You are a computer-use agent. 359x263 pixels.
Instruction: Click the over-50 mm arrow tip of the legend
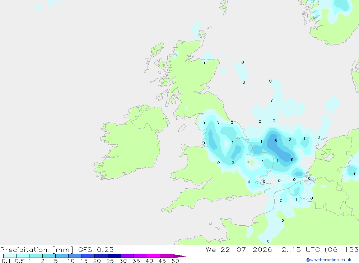pyautogui.click(x=179, y=256)
